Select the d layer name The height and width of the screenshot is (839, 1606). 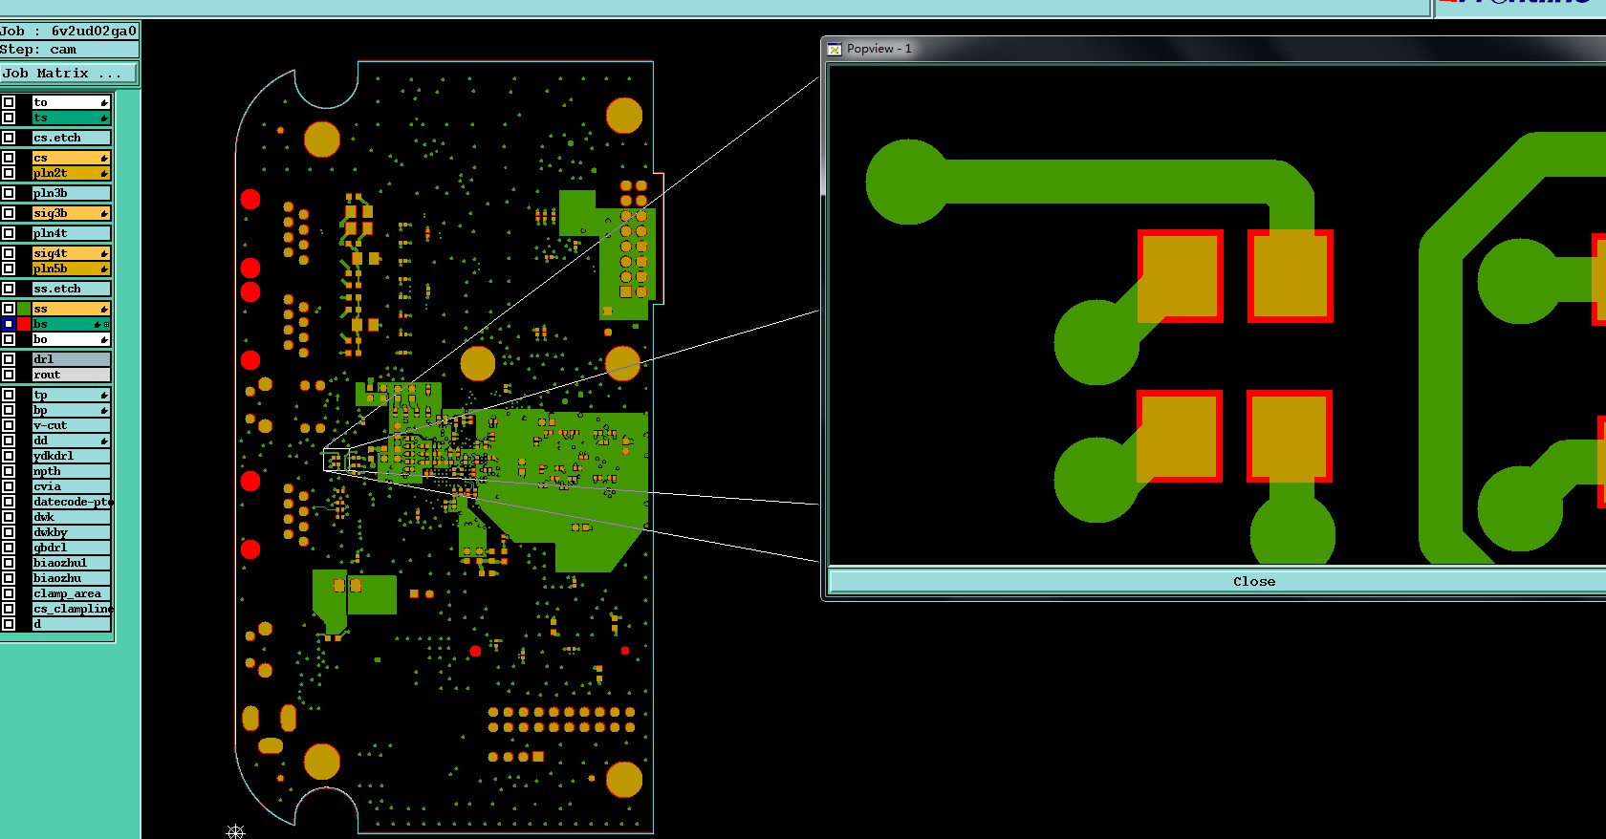click(72, 624)
